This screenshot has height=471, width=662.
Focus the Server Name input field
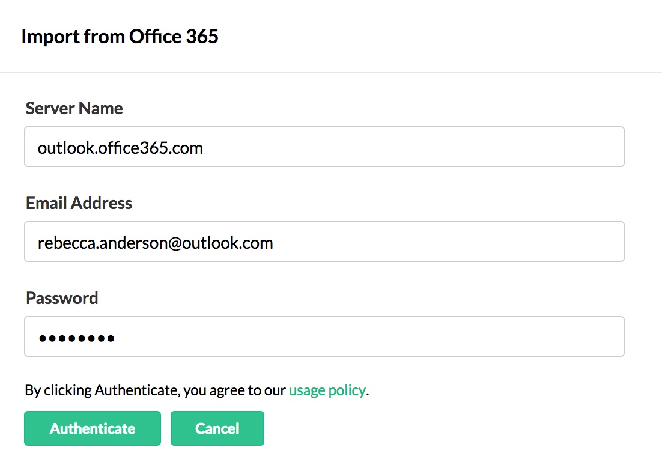(324, 147)
